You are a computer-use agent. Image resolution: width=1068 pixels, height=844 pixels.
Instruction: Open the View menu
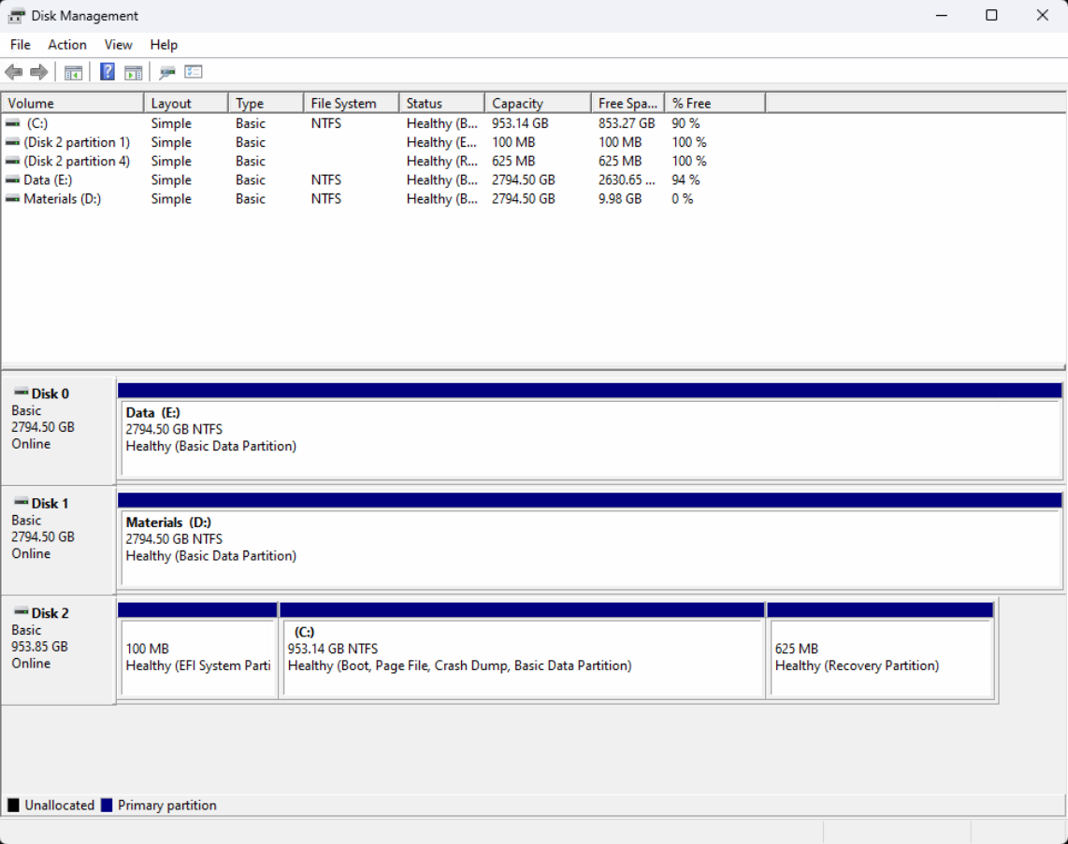coord(117,44)
